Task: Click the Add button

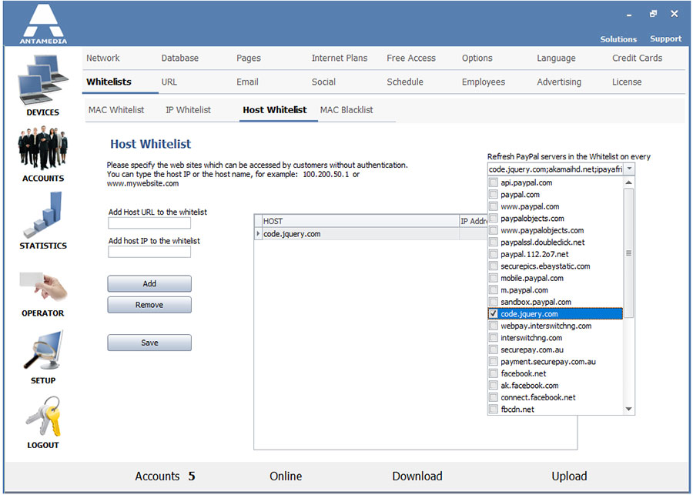Action: [149, 284]
